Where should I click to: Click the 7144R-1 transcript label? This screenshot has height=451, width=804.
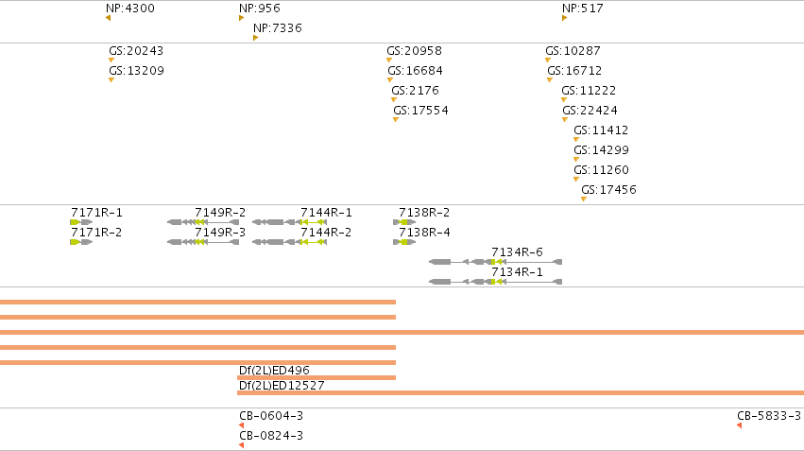point(326,213)
